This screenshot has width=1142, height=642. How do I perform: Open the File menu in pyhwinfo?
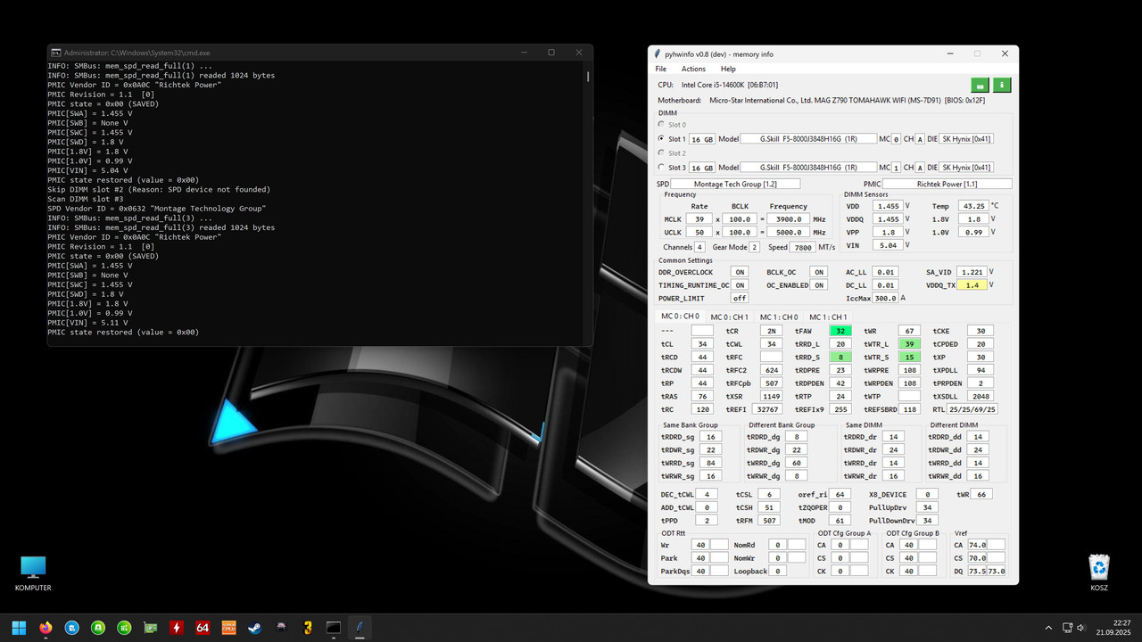661,69
